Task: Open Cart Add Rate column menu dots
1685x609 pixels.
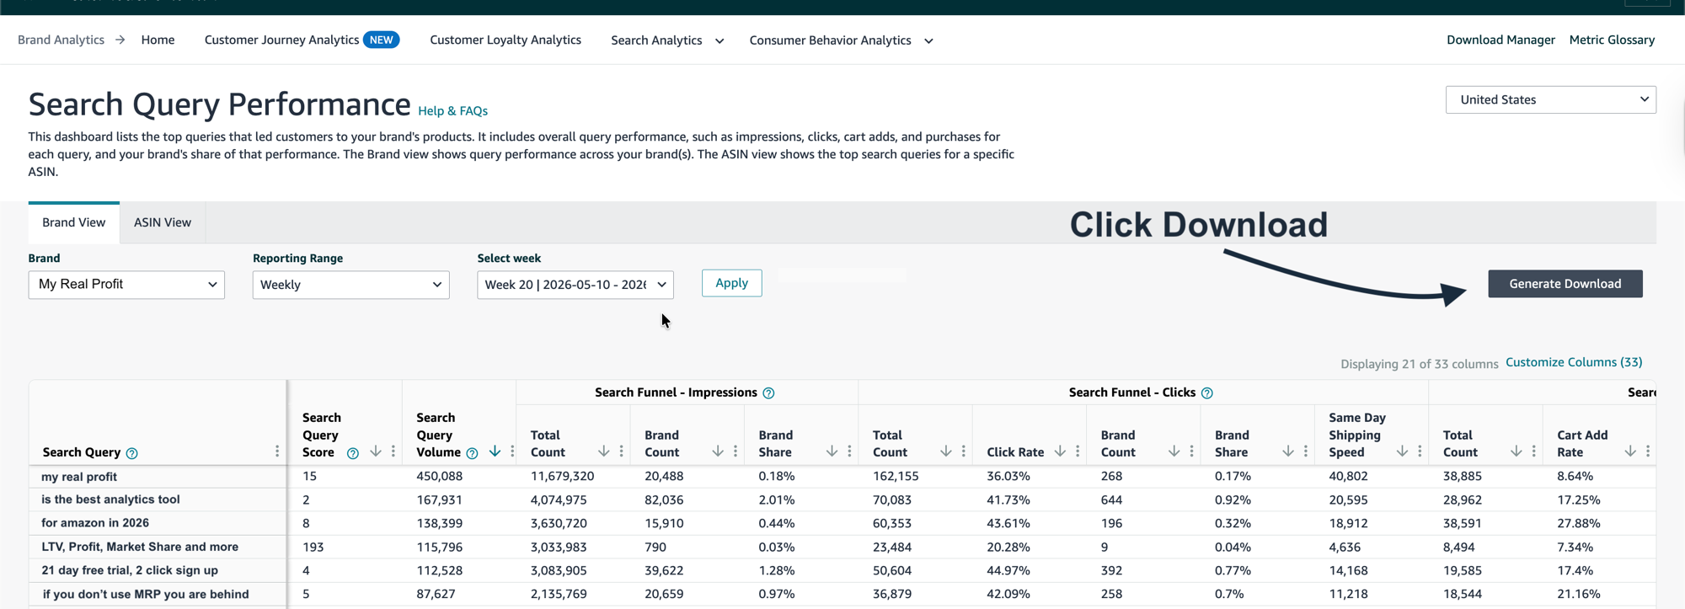Action: coord(1648,451)
